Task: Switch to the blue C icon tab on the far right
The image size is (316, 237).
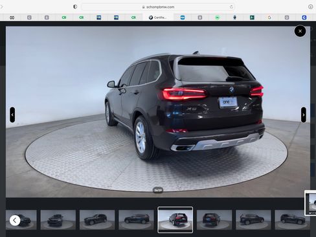Action: point(304,17)
